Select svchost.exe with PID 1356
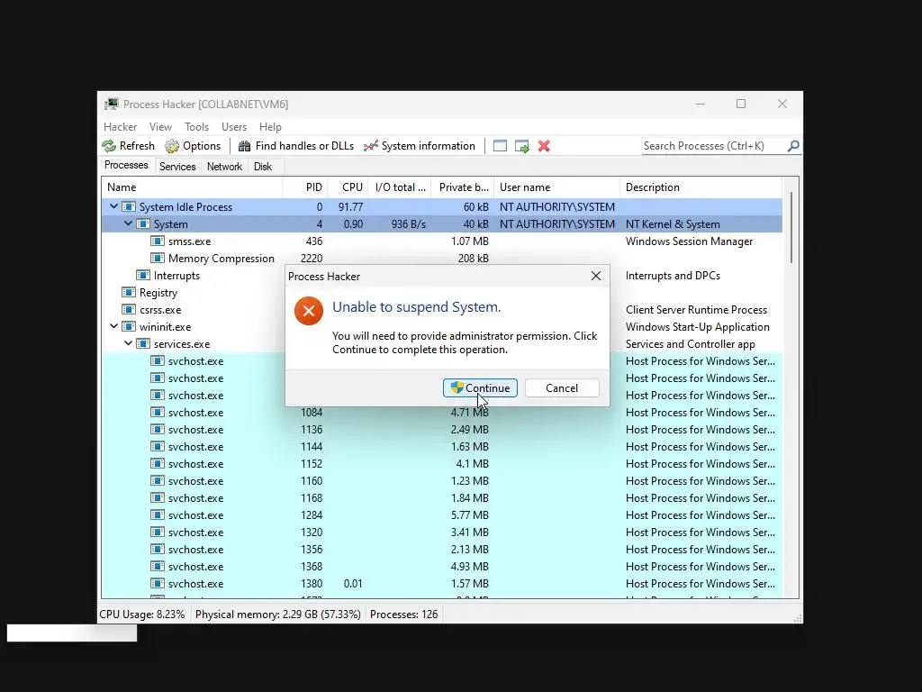 point(441,549)
